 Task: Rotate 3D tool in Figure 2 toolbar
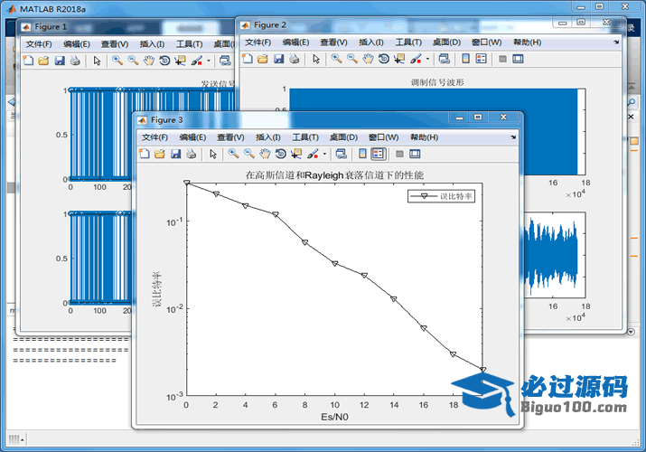[x=384, y=59]
